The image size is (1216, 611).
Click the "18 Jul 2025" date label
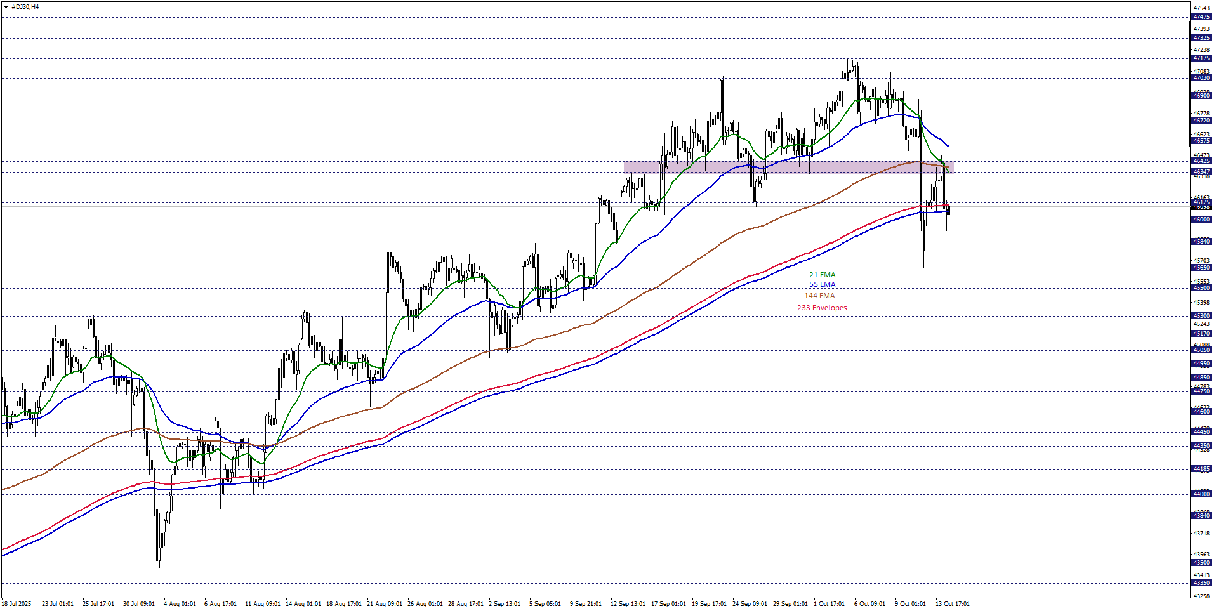coord(17,604)
